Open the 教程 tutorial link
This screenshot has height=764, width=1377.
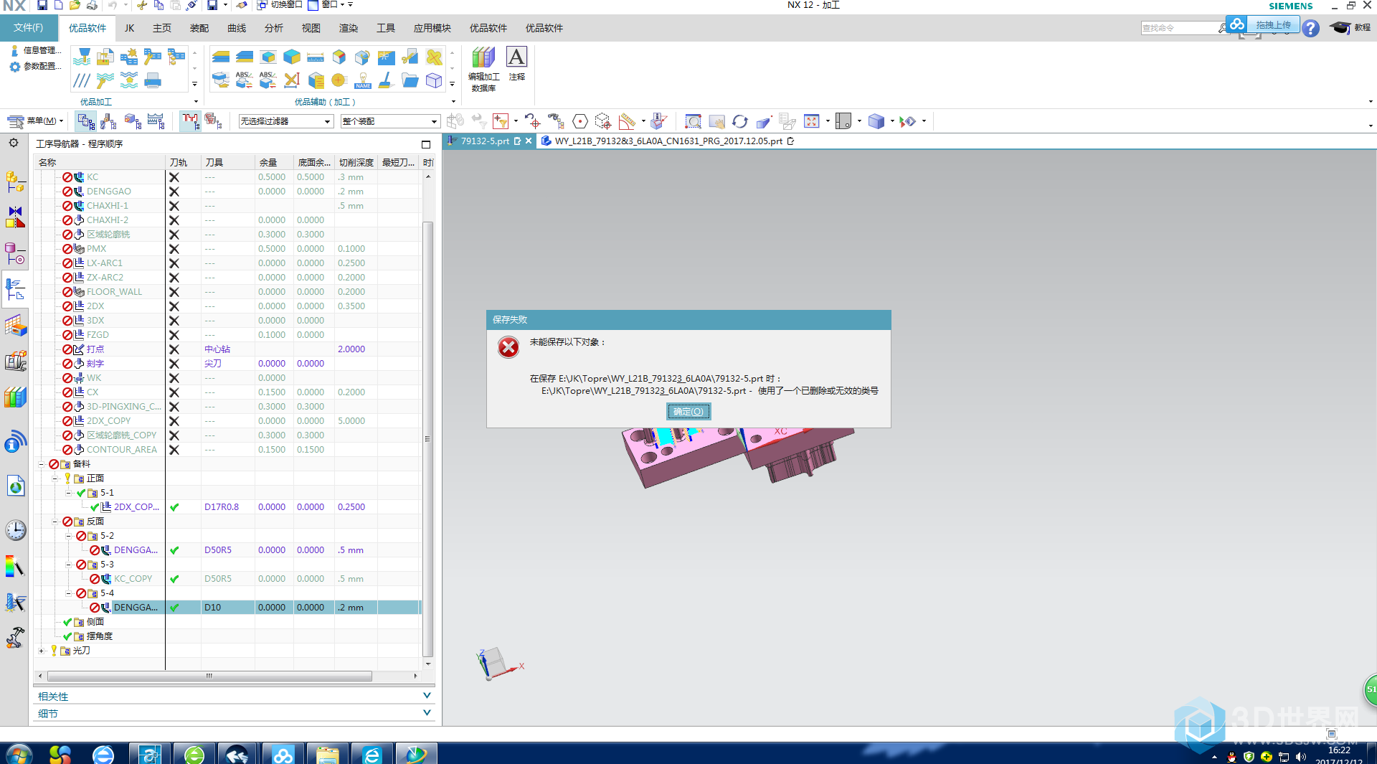click(x=1350, y=27)
